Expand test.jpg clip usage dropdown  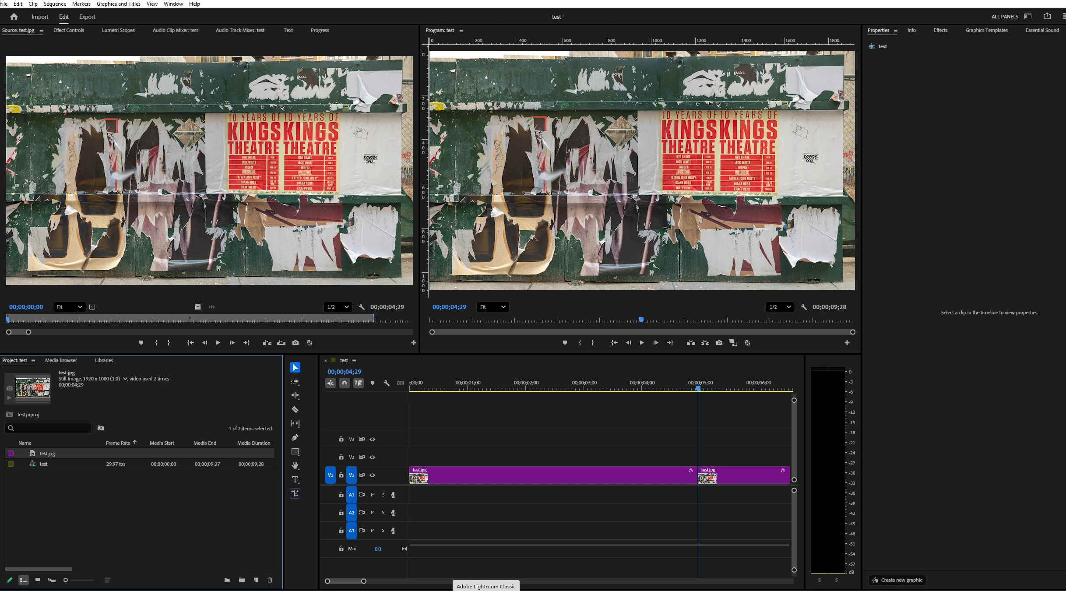[x=125, y=379]
